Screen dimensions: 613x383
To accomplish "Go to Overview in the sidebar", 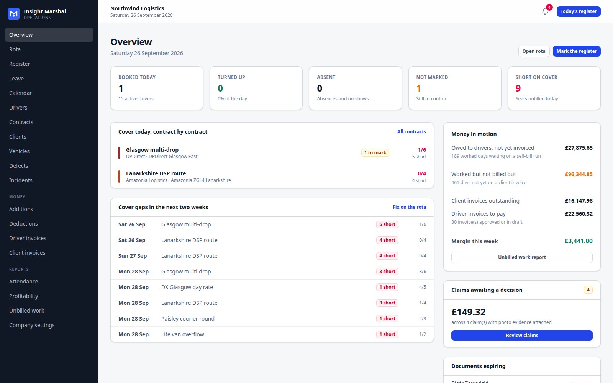I will click(x=49, y=35).
